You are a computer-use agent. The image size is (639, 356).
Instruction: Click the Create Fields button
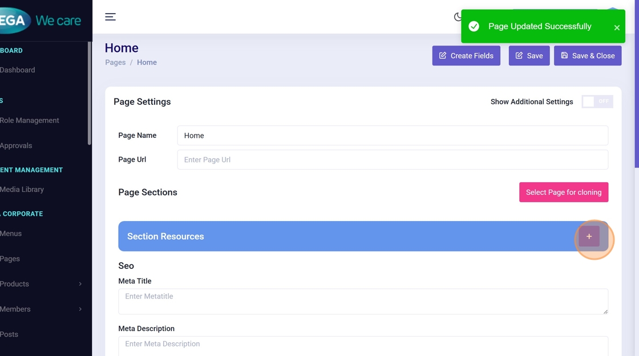tap(466, 56)
